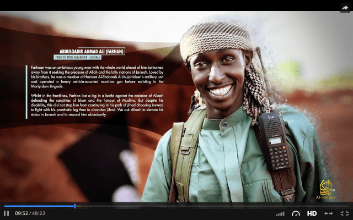Adjust volume using the signal bars icon
The image size is (353, 220).
(x=280, y=213)
